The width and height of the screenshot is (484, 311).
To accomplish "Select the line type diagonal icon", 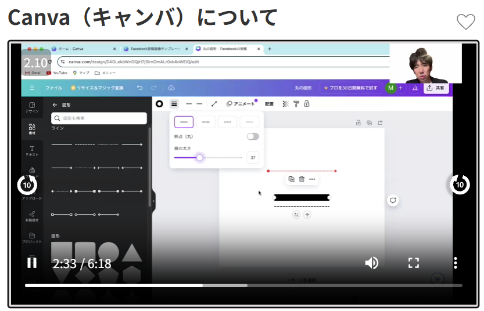I will tap(214, 104).
